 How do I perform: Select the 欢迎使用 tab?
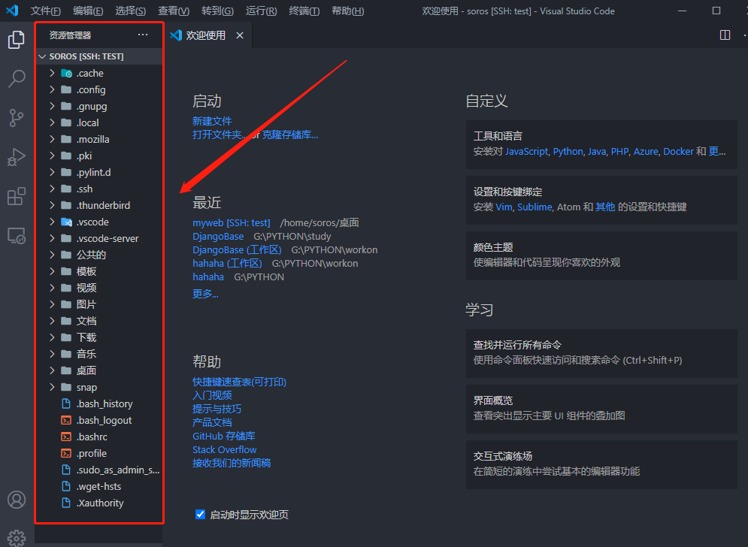click(x=208, y=35)
